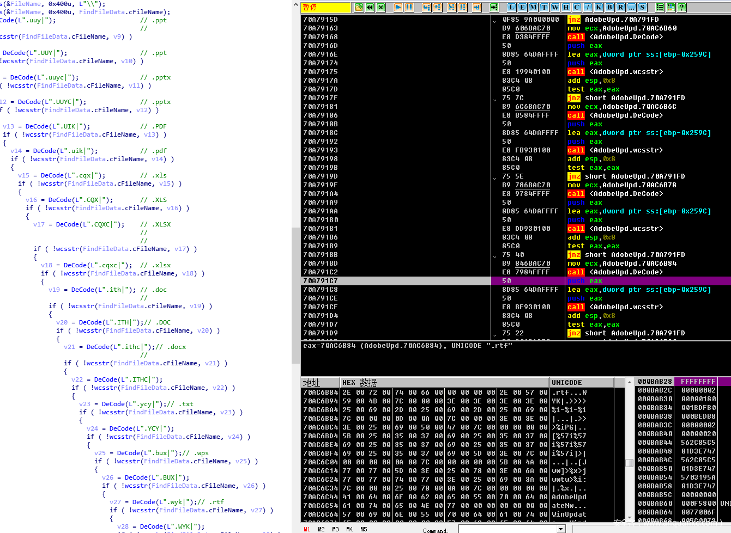Click the Open file toolbar icon
The image size is (731, 533).
pyautogui.click(x=359, y=7)
